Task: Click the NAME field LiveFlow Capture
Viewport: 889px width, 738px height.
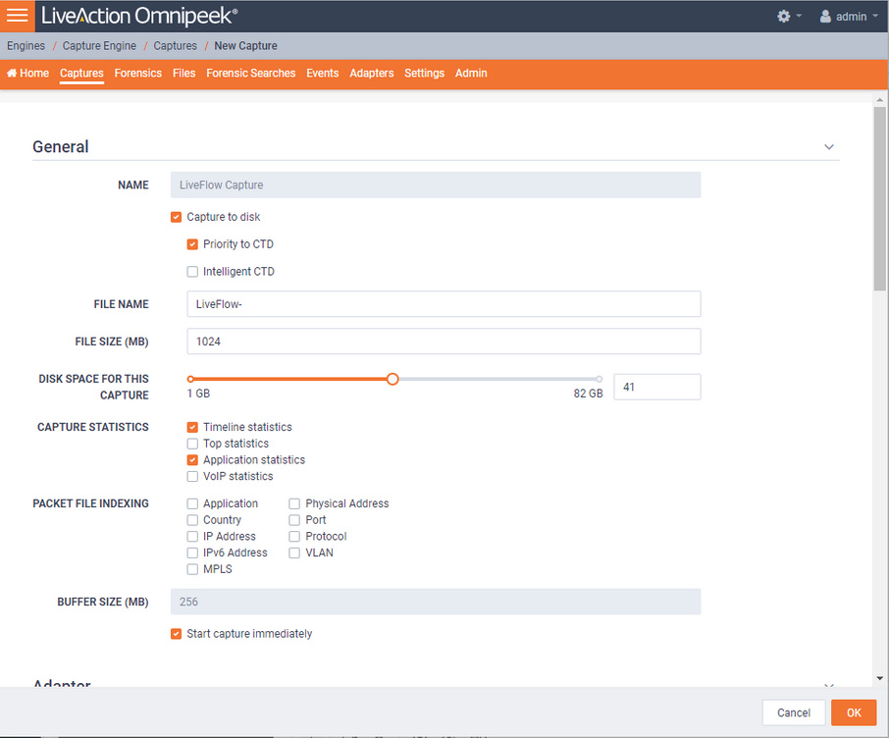Action: (x=436, y=184)
